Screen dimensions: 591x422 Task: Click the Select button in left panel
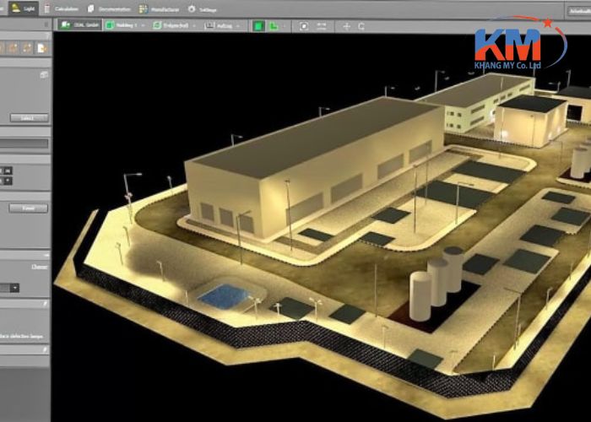point(29,118)
